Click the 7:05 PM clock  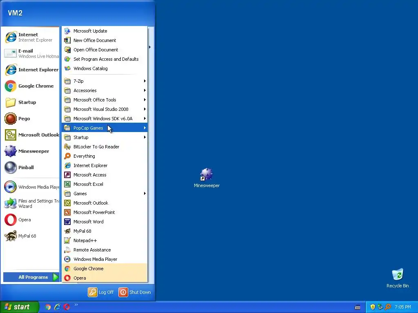point(403,307)
